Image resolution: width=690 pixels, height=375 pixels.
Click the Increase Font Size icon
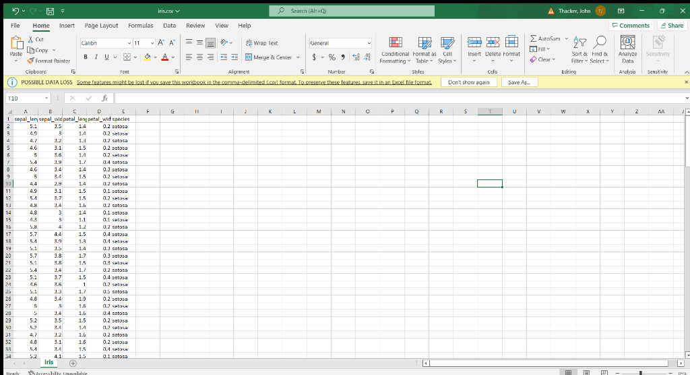pyautogui.click(x=161, y=42)
